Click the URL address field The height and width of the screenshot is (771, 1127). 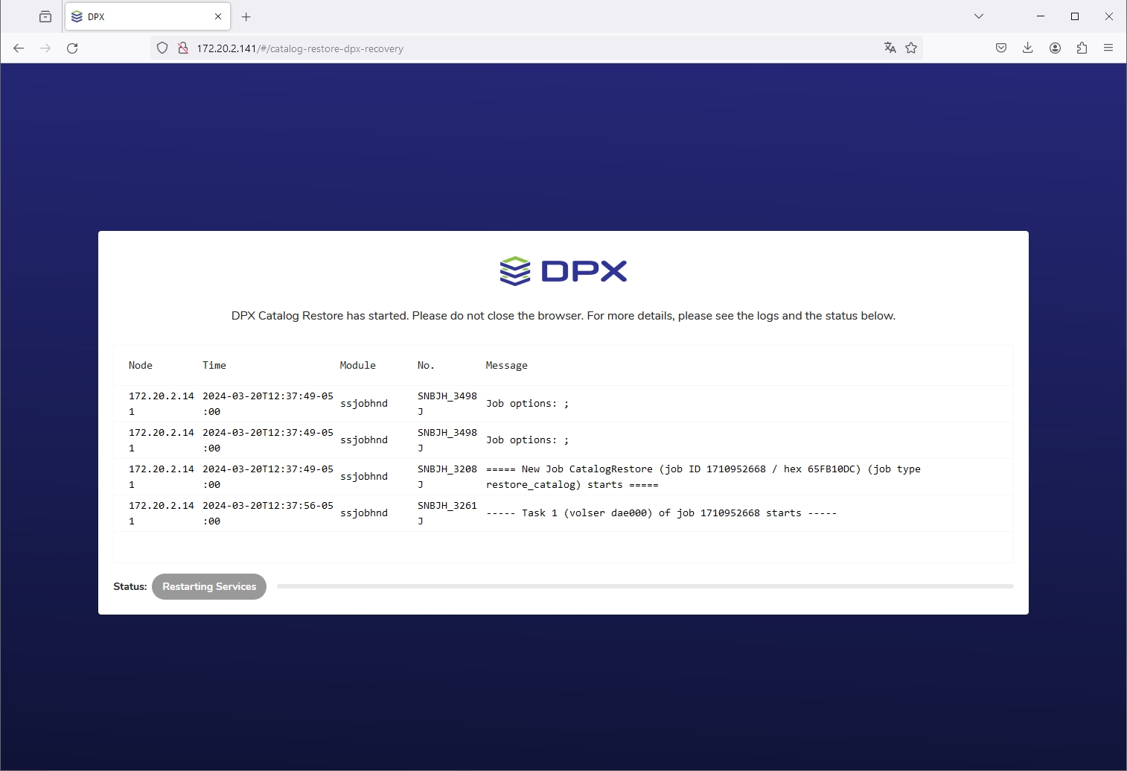tap(521, 48)
